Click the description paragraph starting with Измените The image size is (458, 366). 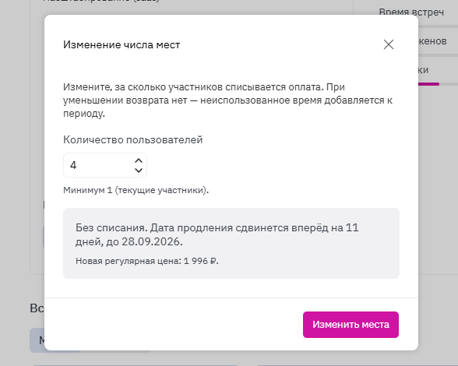click(227, 100)
